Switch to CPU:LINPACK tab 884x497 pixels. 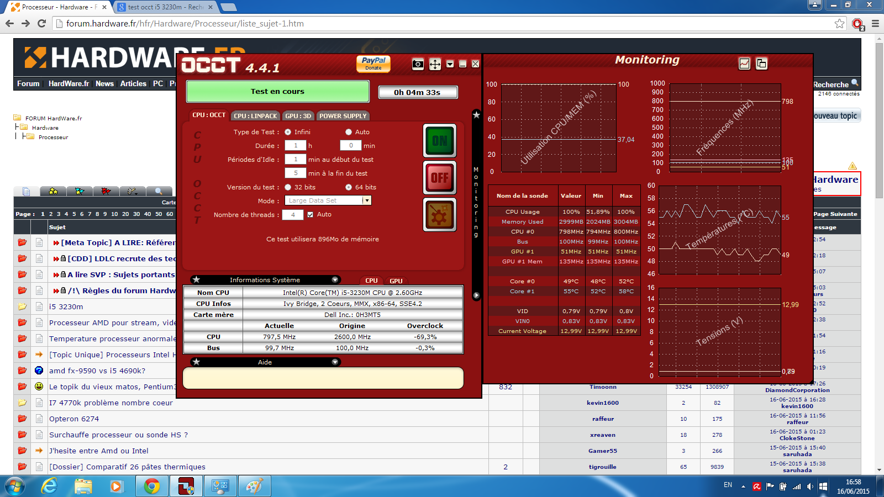[x=255, y=116]
